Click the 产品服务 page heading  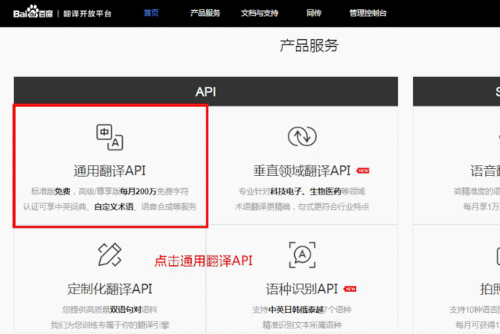point(309,45)
